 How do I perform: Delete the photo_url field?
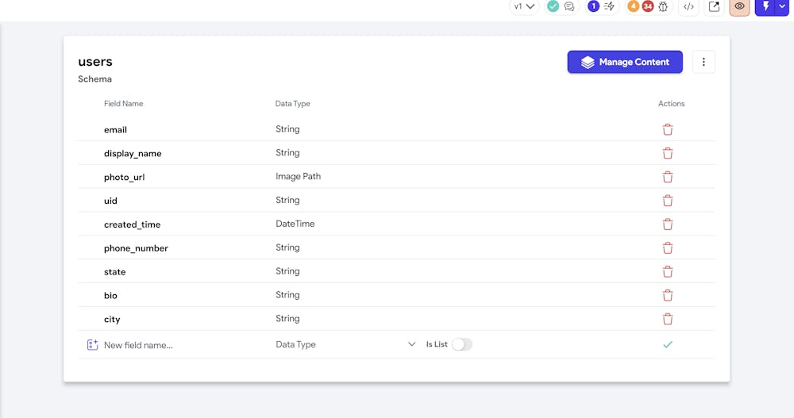point(668,177)
